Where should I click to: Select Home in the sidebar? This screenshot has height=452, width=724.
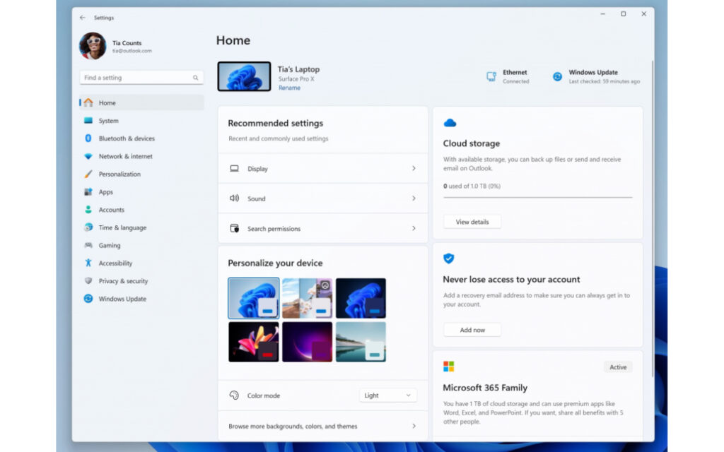[x=141, y=102]
